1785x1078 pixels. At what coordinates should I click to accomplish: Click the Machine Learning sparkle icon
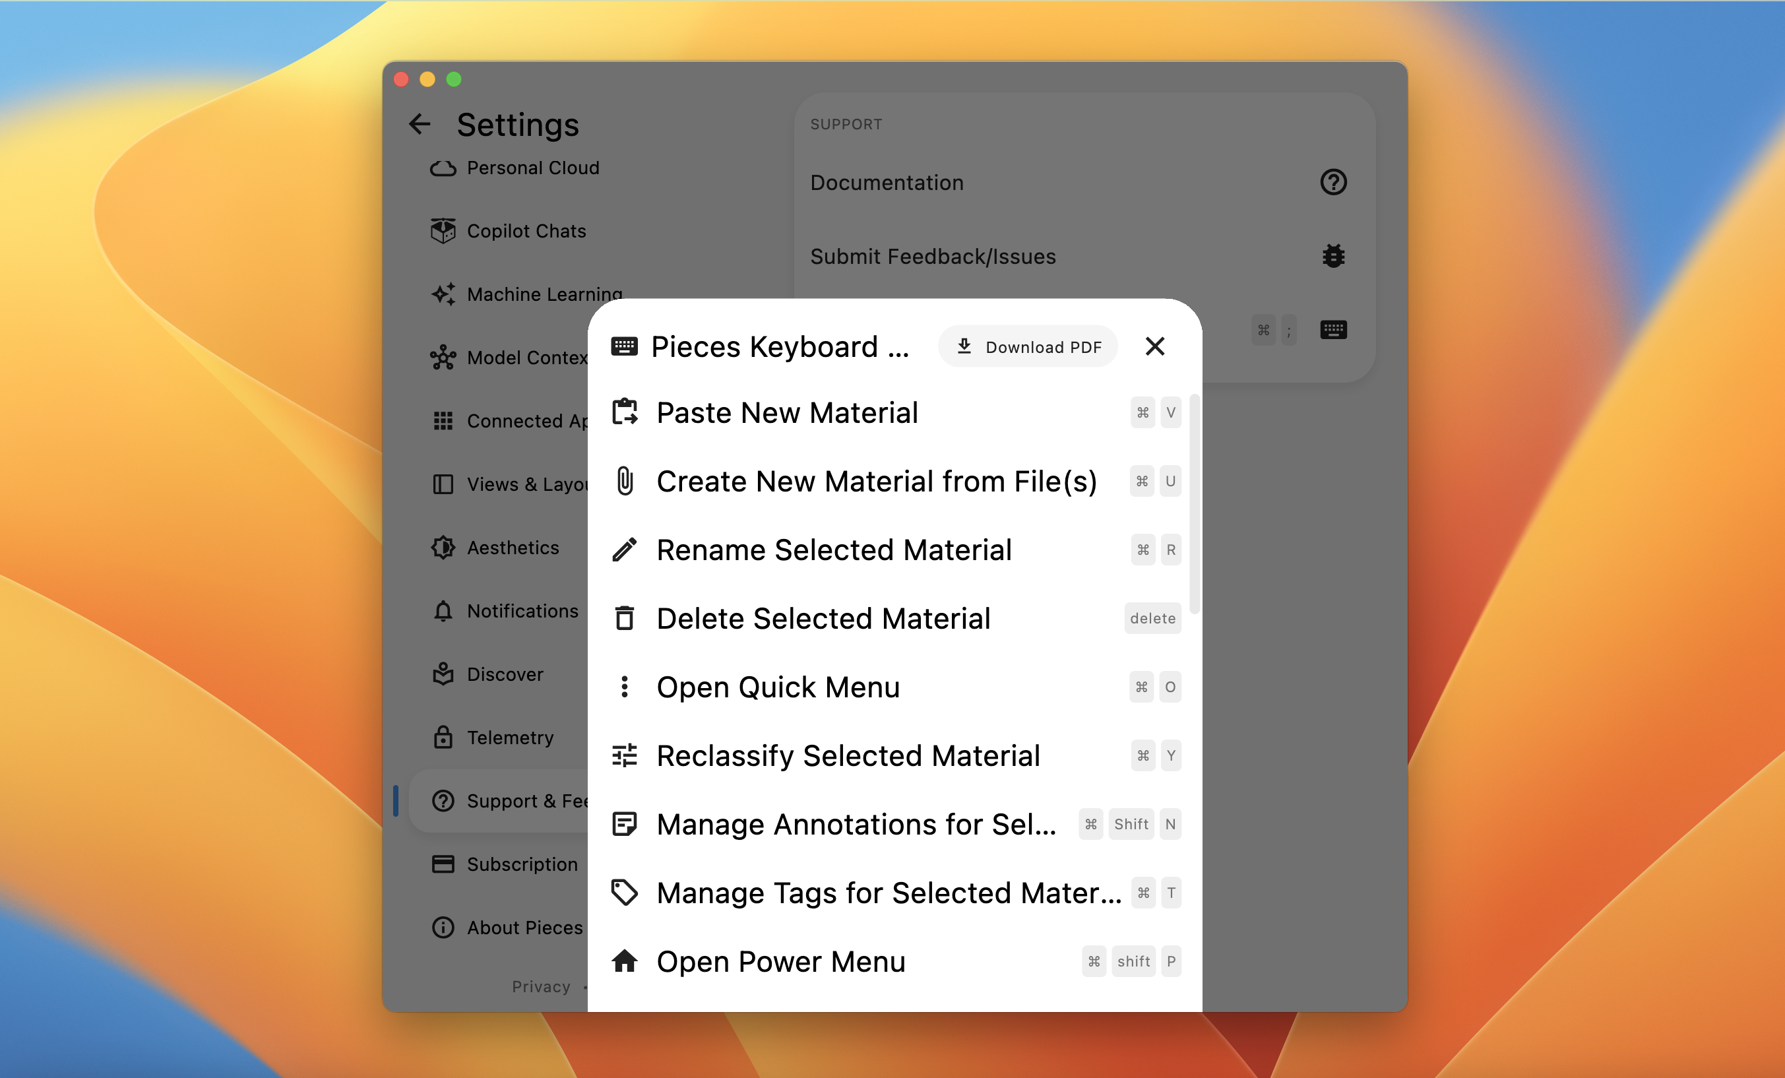coord(443,294)
